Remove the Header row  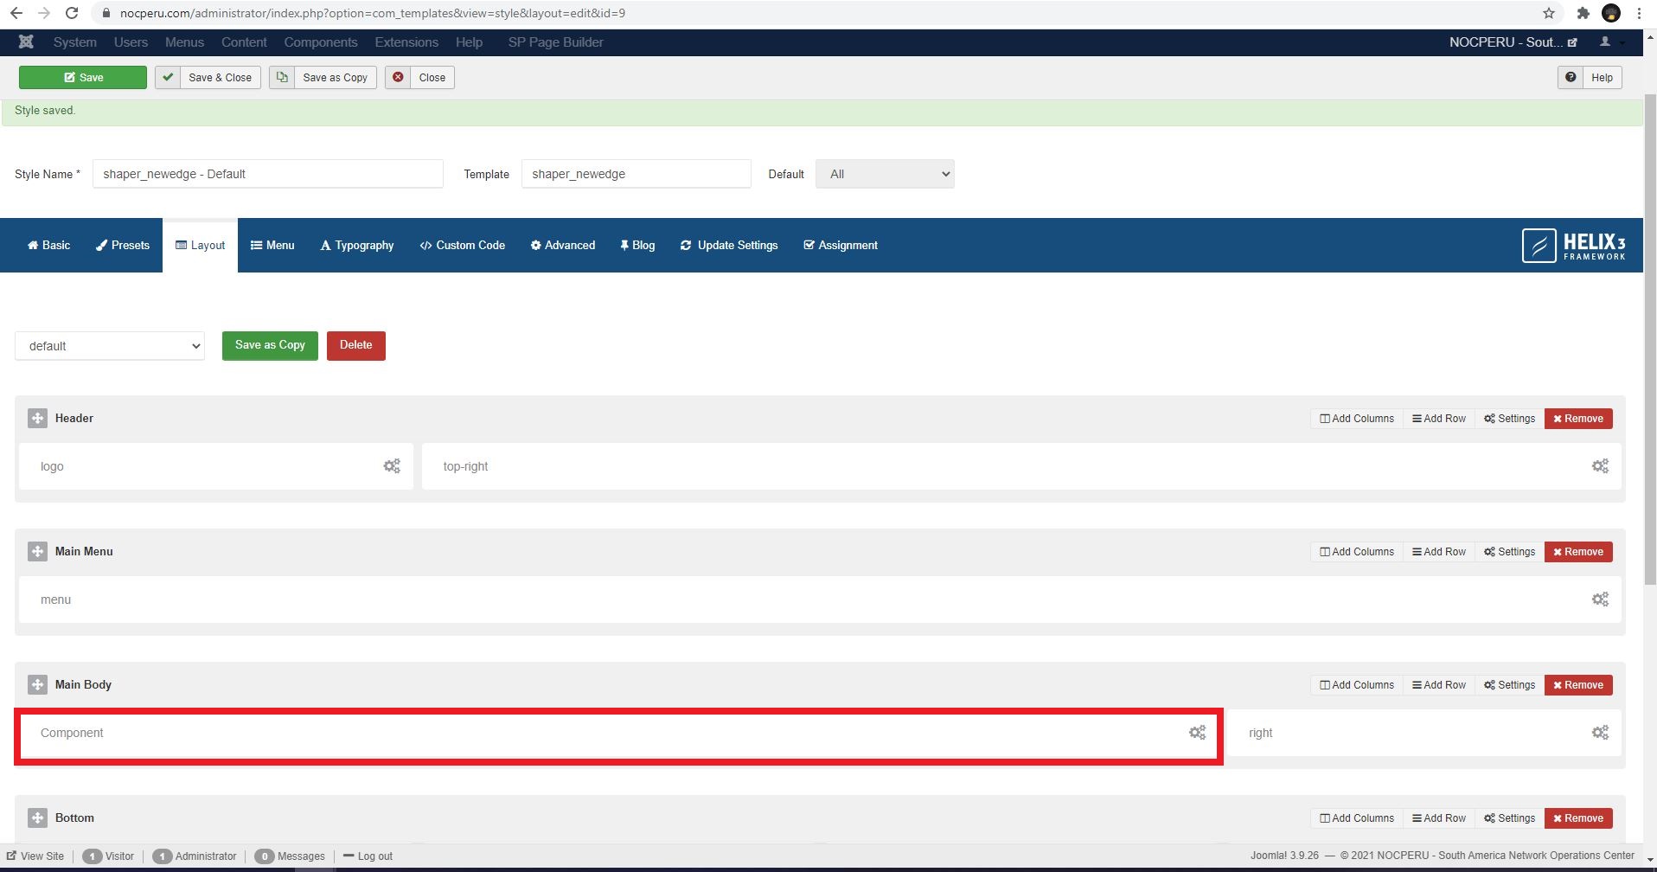click(x=1578, y=419)
